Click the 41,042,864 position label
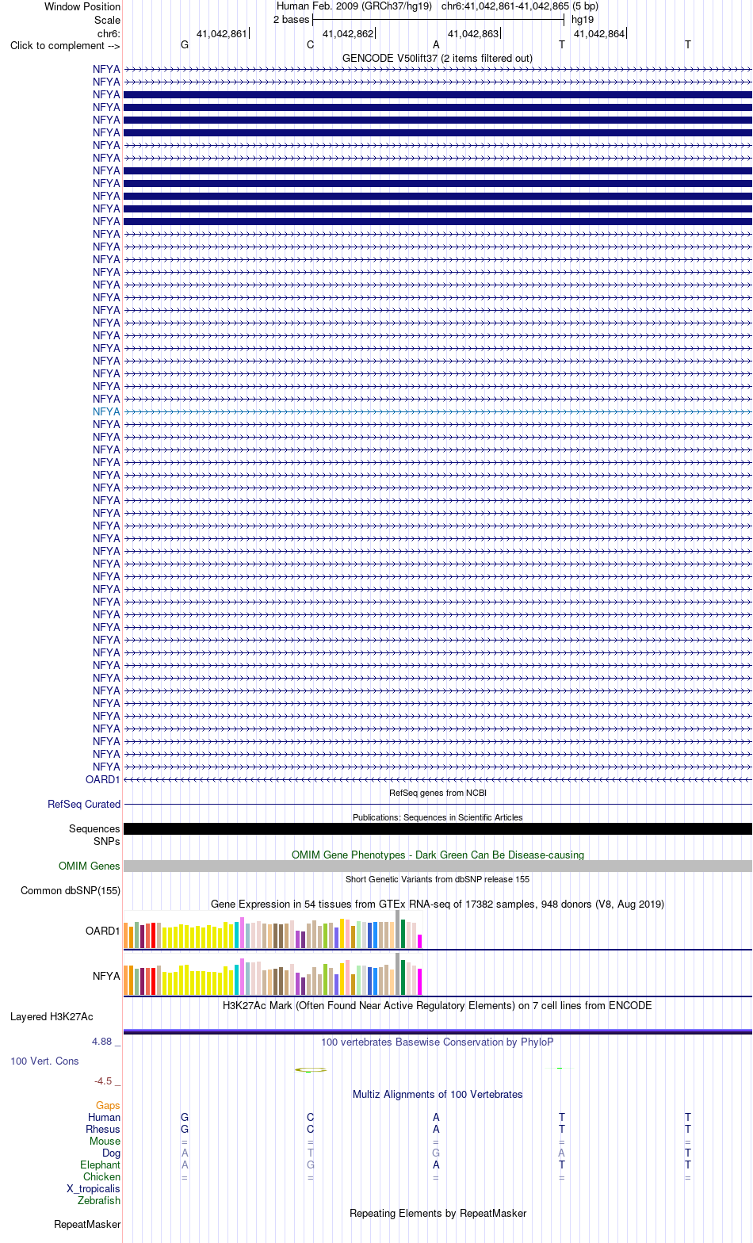The height and width of the screenshot is (1243, 753). click(x=599, y=33)
